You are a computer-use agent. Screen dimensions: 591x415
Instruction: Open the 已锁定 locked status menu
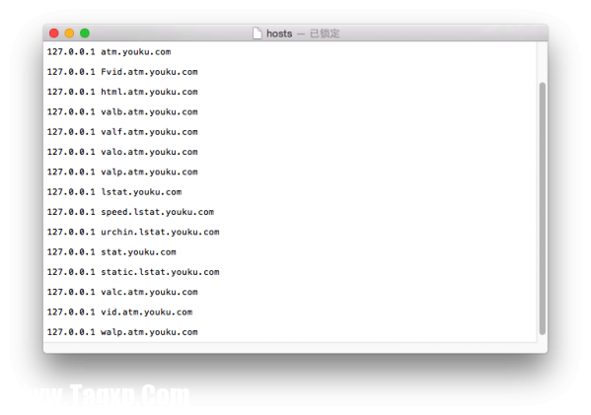(x=325, y=34)
